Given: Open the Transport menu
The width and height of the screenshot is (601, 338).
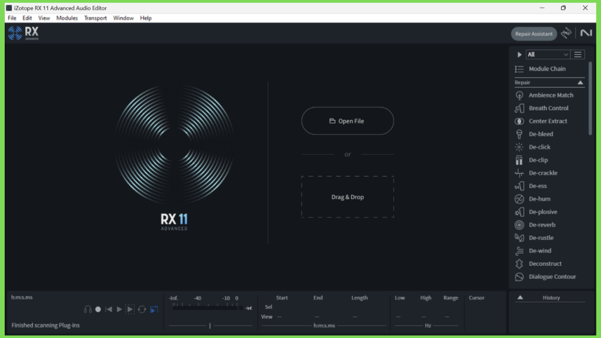Looking at the screenshot, I should click(x=96, y=18).
